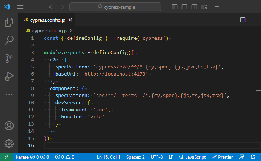Open the feedback/accounts icon in status bar

pos(241,157)
